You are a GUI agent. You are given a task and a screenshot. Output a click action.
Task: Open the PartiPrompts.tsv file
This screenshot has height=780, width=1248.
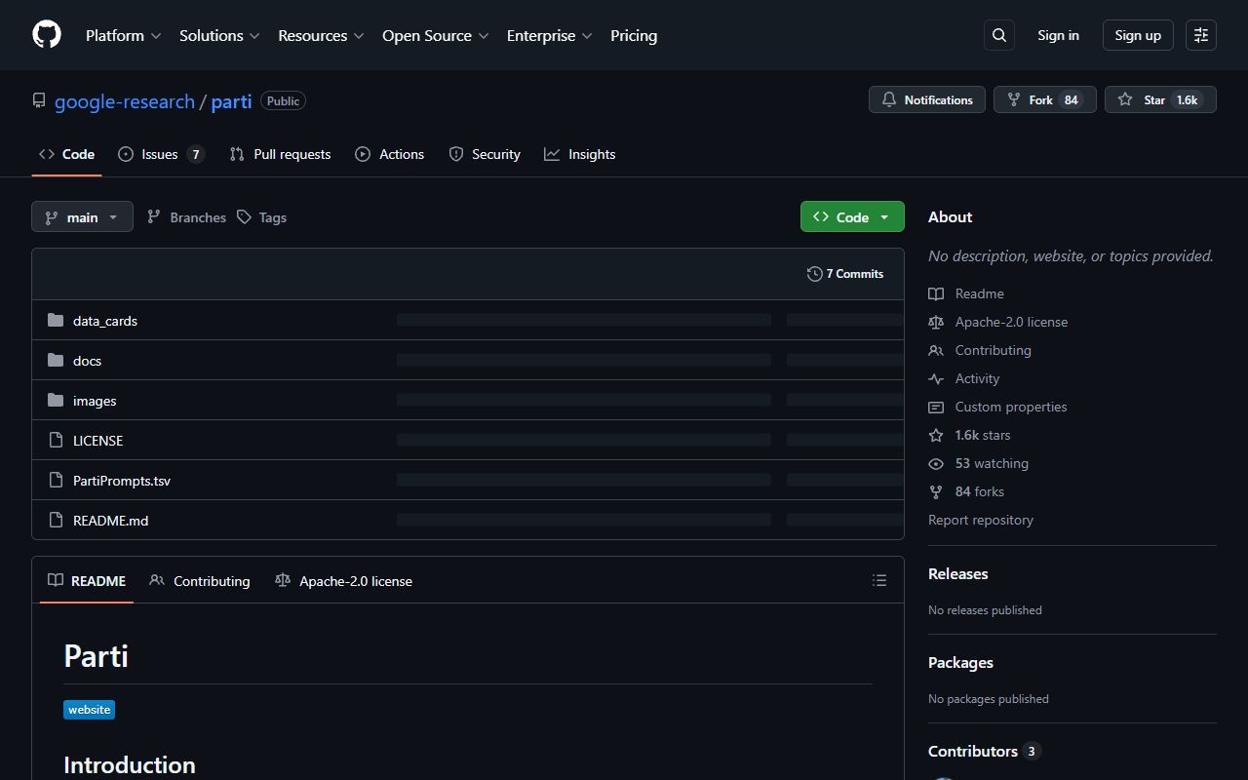(121, 480)
